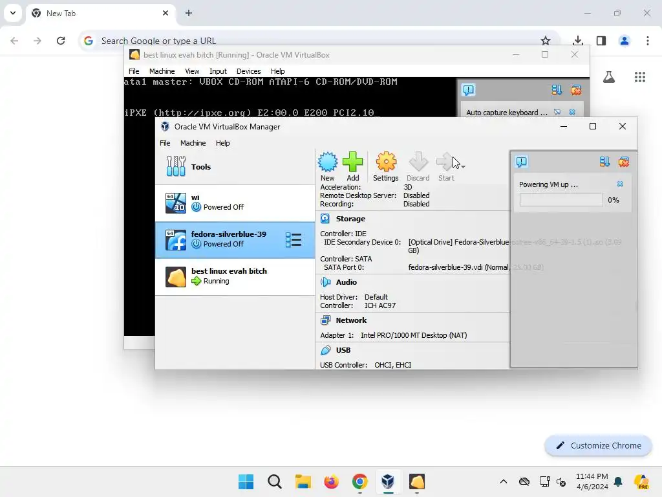This screenshot has width=662, height=497.
Task: Click the Storage disk icon
Action: [x=325, y=219]
